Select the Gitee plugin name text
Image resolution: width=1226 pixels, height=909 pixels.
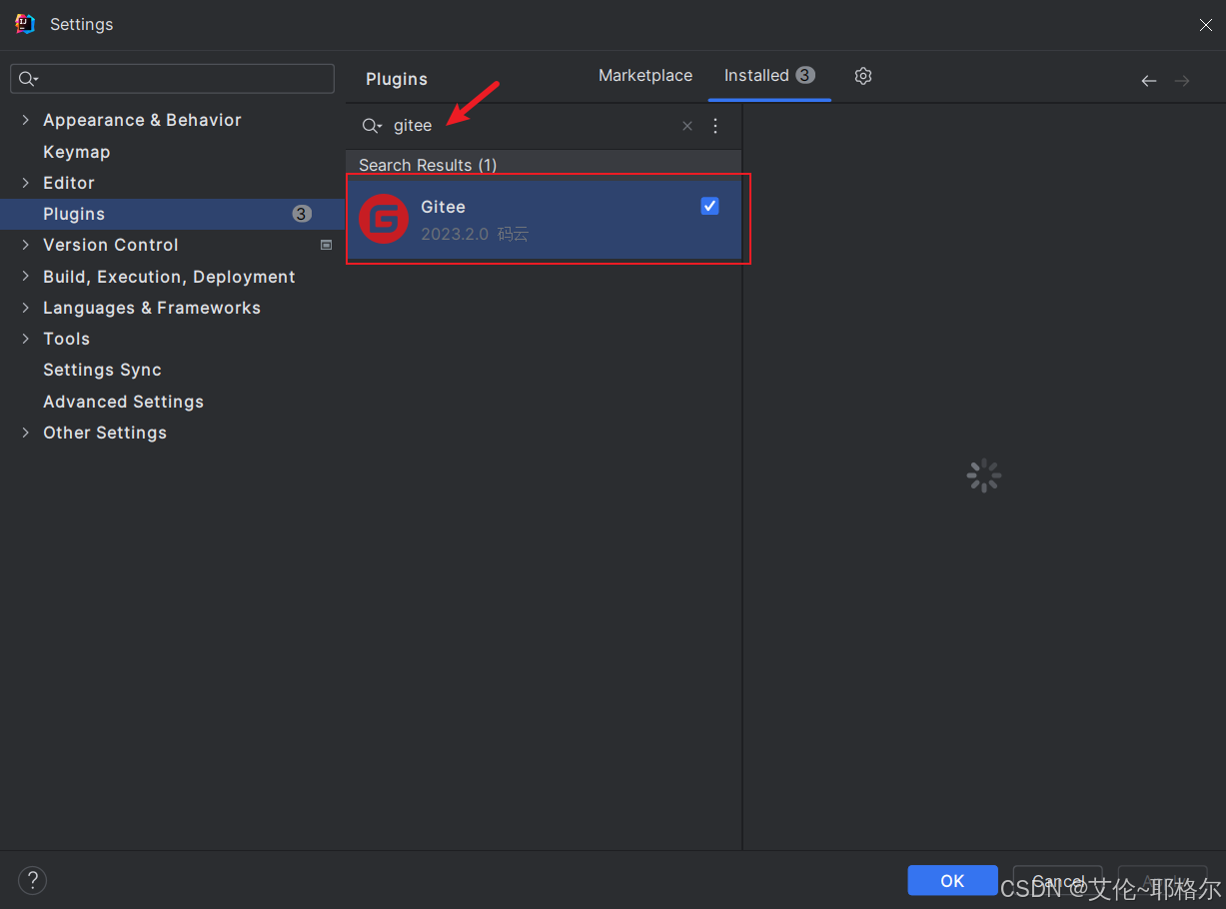(443, 207)
